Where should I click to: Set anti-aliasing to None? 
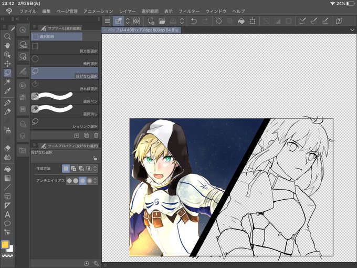(69, 181)
